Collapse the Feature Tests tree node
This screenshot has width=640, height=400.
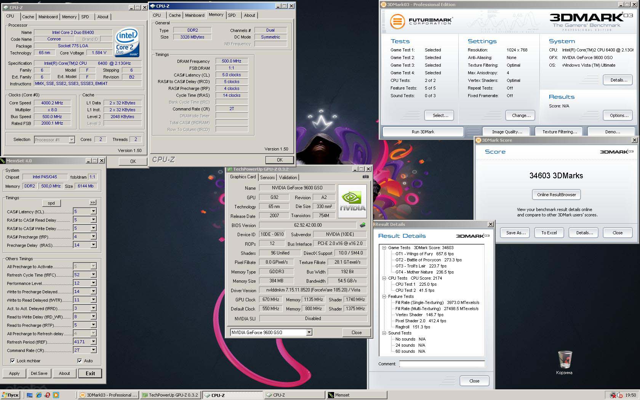(384, 296)
